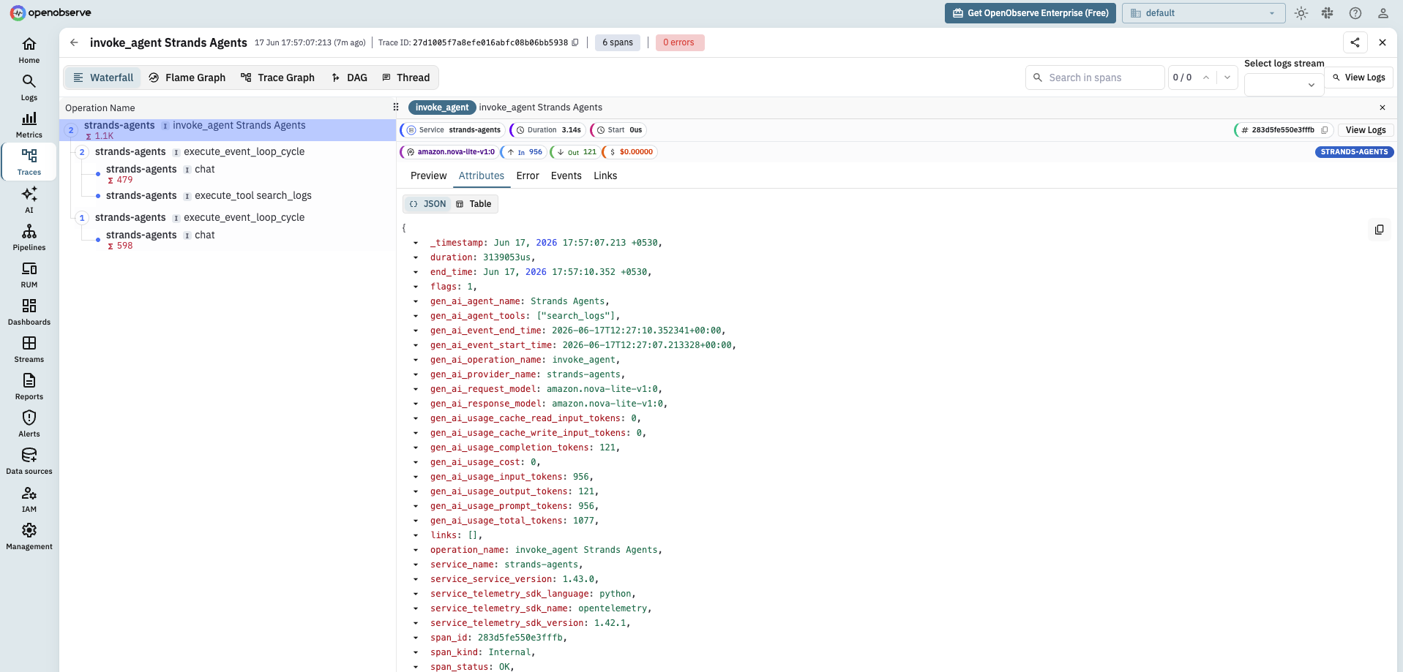Open Streams from the sidebar
This screenshot has width=1403, height=672.
[29, 350]
